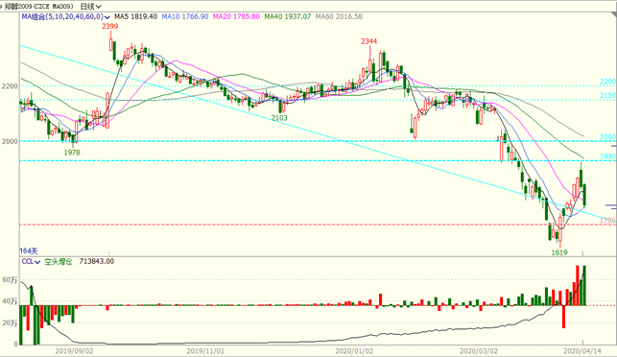Open the CCL indicator dropdown
The image size is (617, 357).
31,262
